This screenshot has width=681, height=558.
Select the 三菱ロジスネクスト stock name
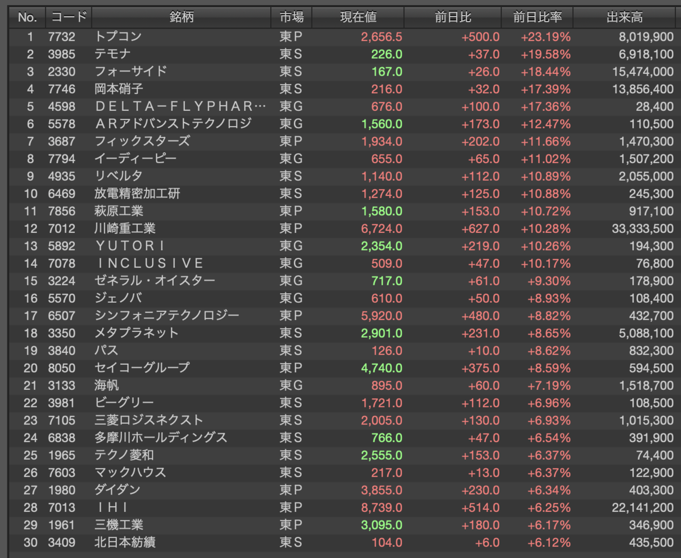click(x=149, y=420)
